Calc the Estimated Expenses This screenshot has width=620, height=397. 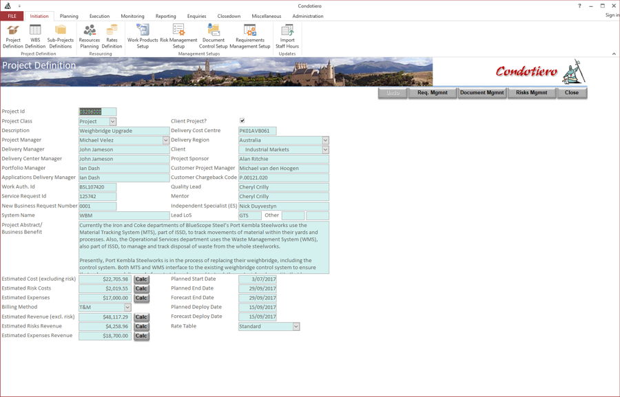(x=141, y=298)
